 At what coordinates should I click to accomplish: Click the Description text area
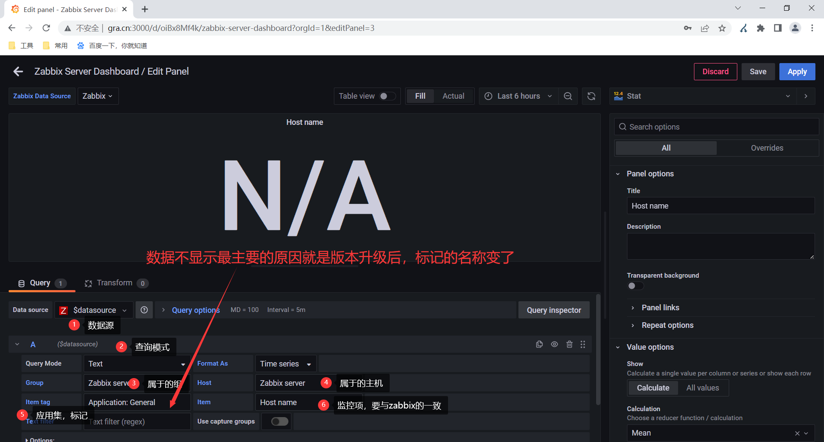[721, 246]
